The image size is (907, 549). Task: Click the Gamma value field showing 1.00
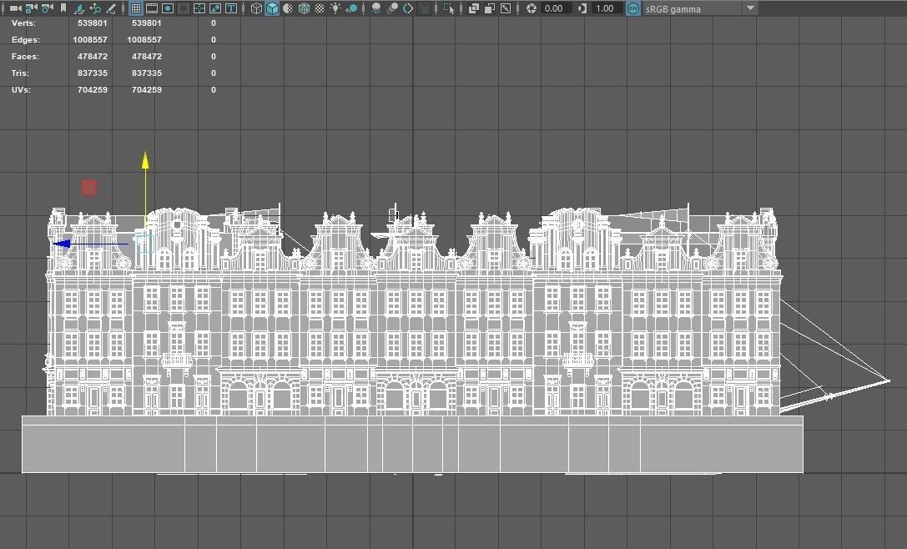coord(607,8)
